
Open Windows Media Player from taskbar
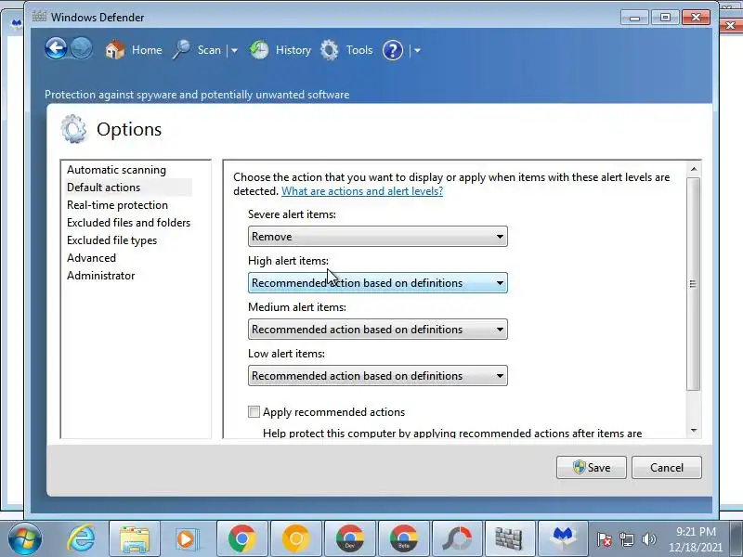pos(186,539)
